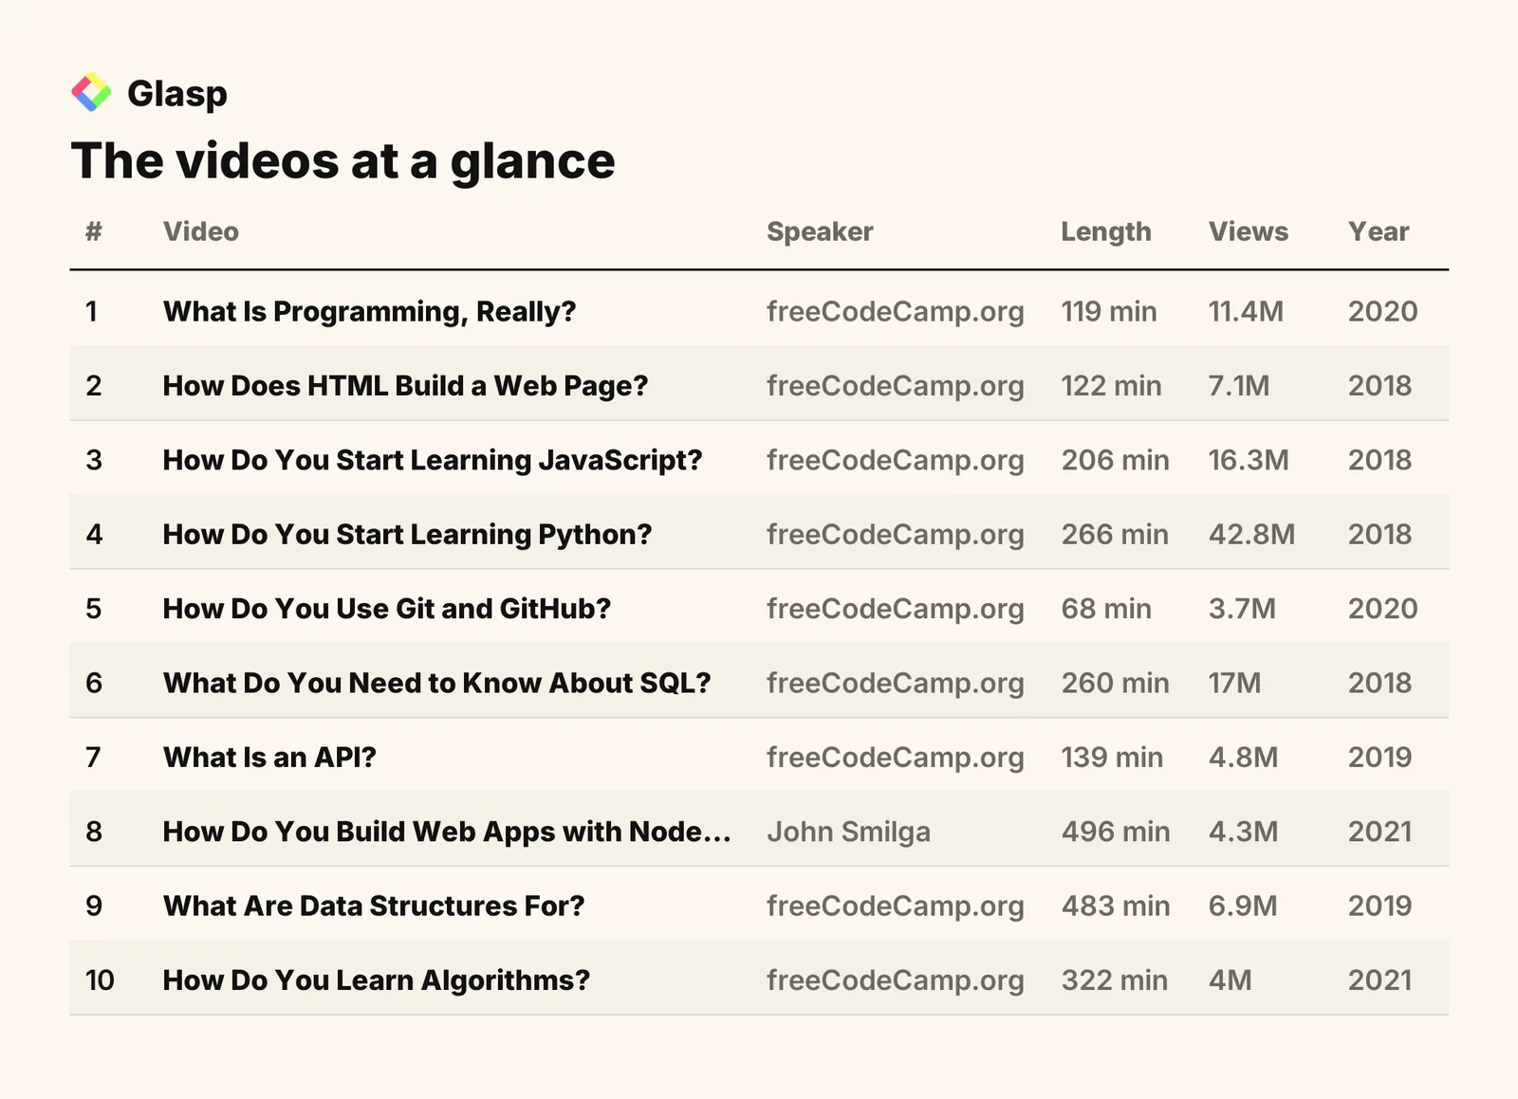Click year 2020 in the Git row
Screen dimensions: 1518x1099
[x=1383, y=609]
